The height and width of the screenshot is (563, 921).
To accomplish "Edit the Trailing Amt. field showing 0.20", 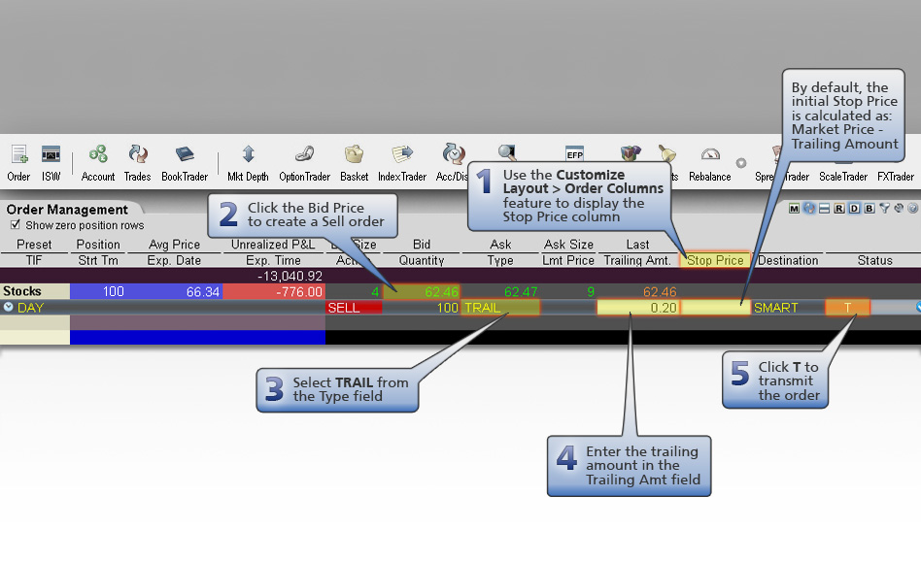I will coord(638,308).
